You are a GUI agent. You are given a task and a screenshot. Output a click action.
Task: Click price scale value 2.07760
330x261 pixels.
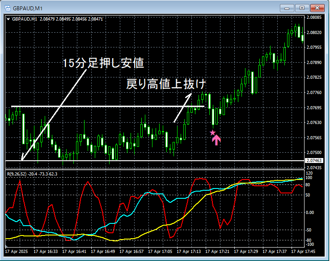314,93
